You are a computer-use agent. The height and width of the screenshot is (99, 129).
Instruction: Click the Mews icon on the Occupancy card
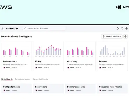[68, 68]
